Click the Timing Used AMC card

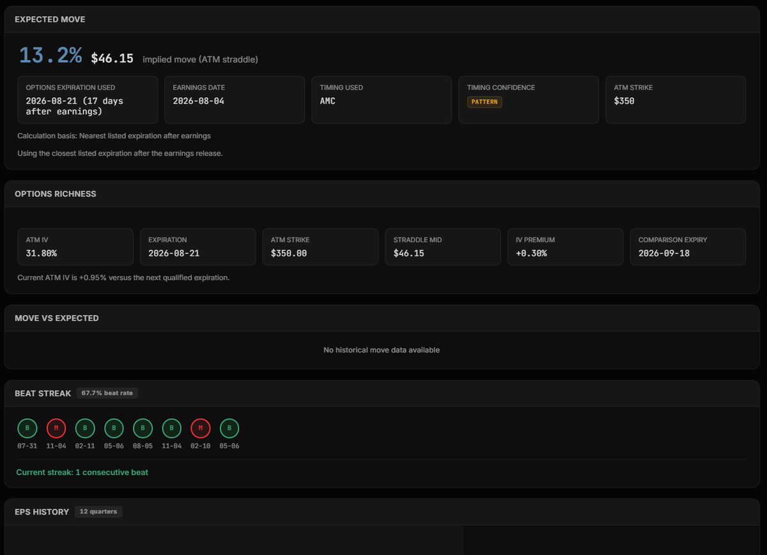[x=382, y=100]
